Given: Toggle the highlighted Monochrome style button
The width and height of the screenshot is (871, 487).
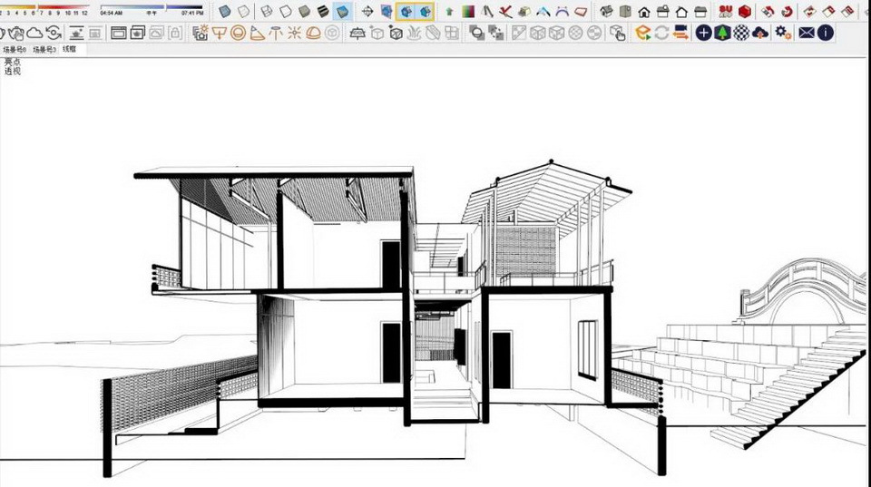Looking at the screenshot, I should point(342,11).
